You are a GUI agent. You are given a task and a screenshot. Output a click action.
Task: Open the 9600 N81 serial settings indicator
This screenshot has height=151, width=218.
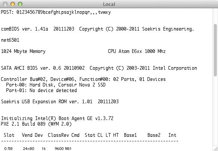tap(63, 149)
